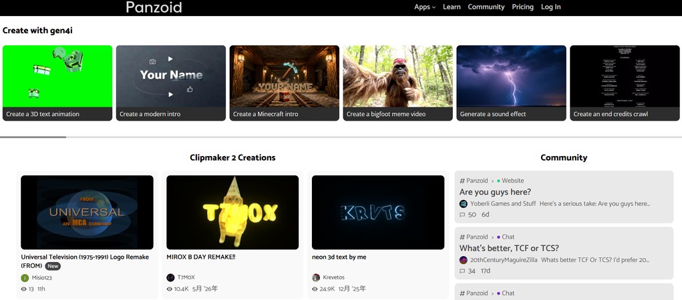Open neon 3d text video thumbnail

378,212
